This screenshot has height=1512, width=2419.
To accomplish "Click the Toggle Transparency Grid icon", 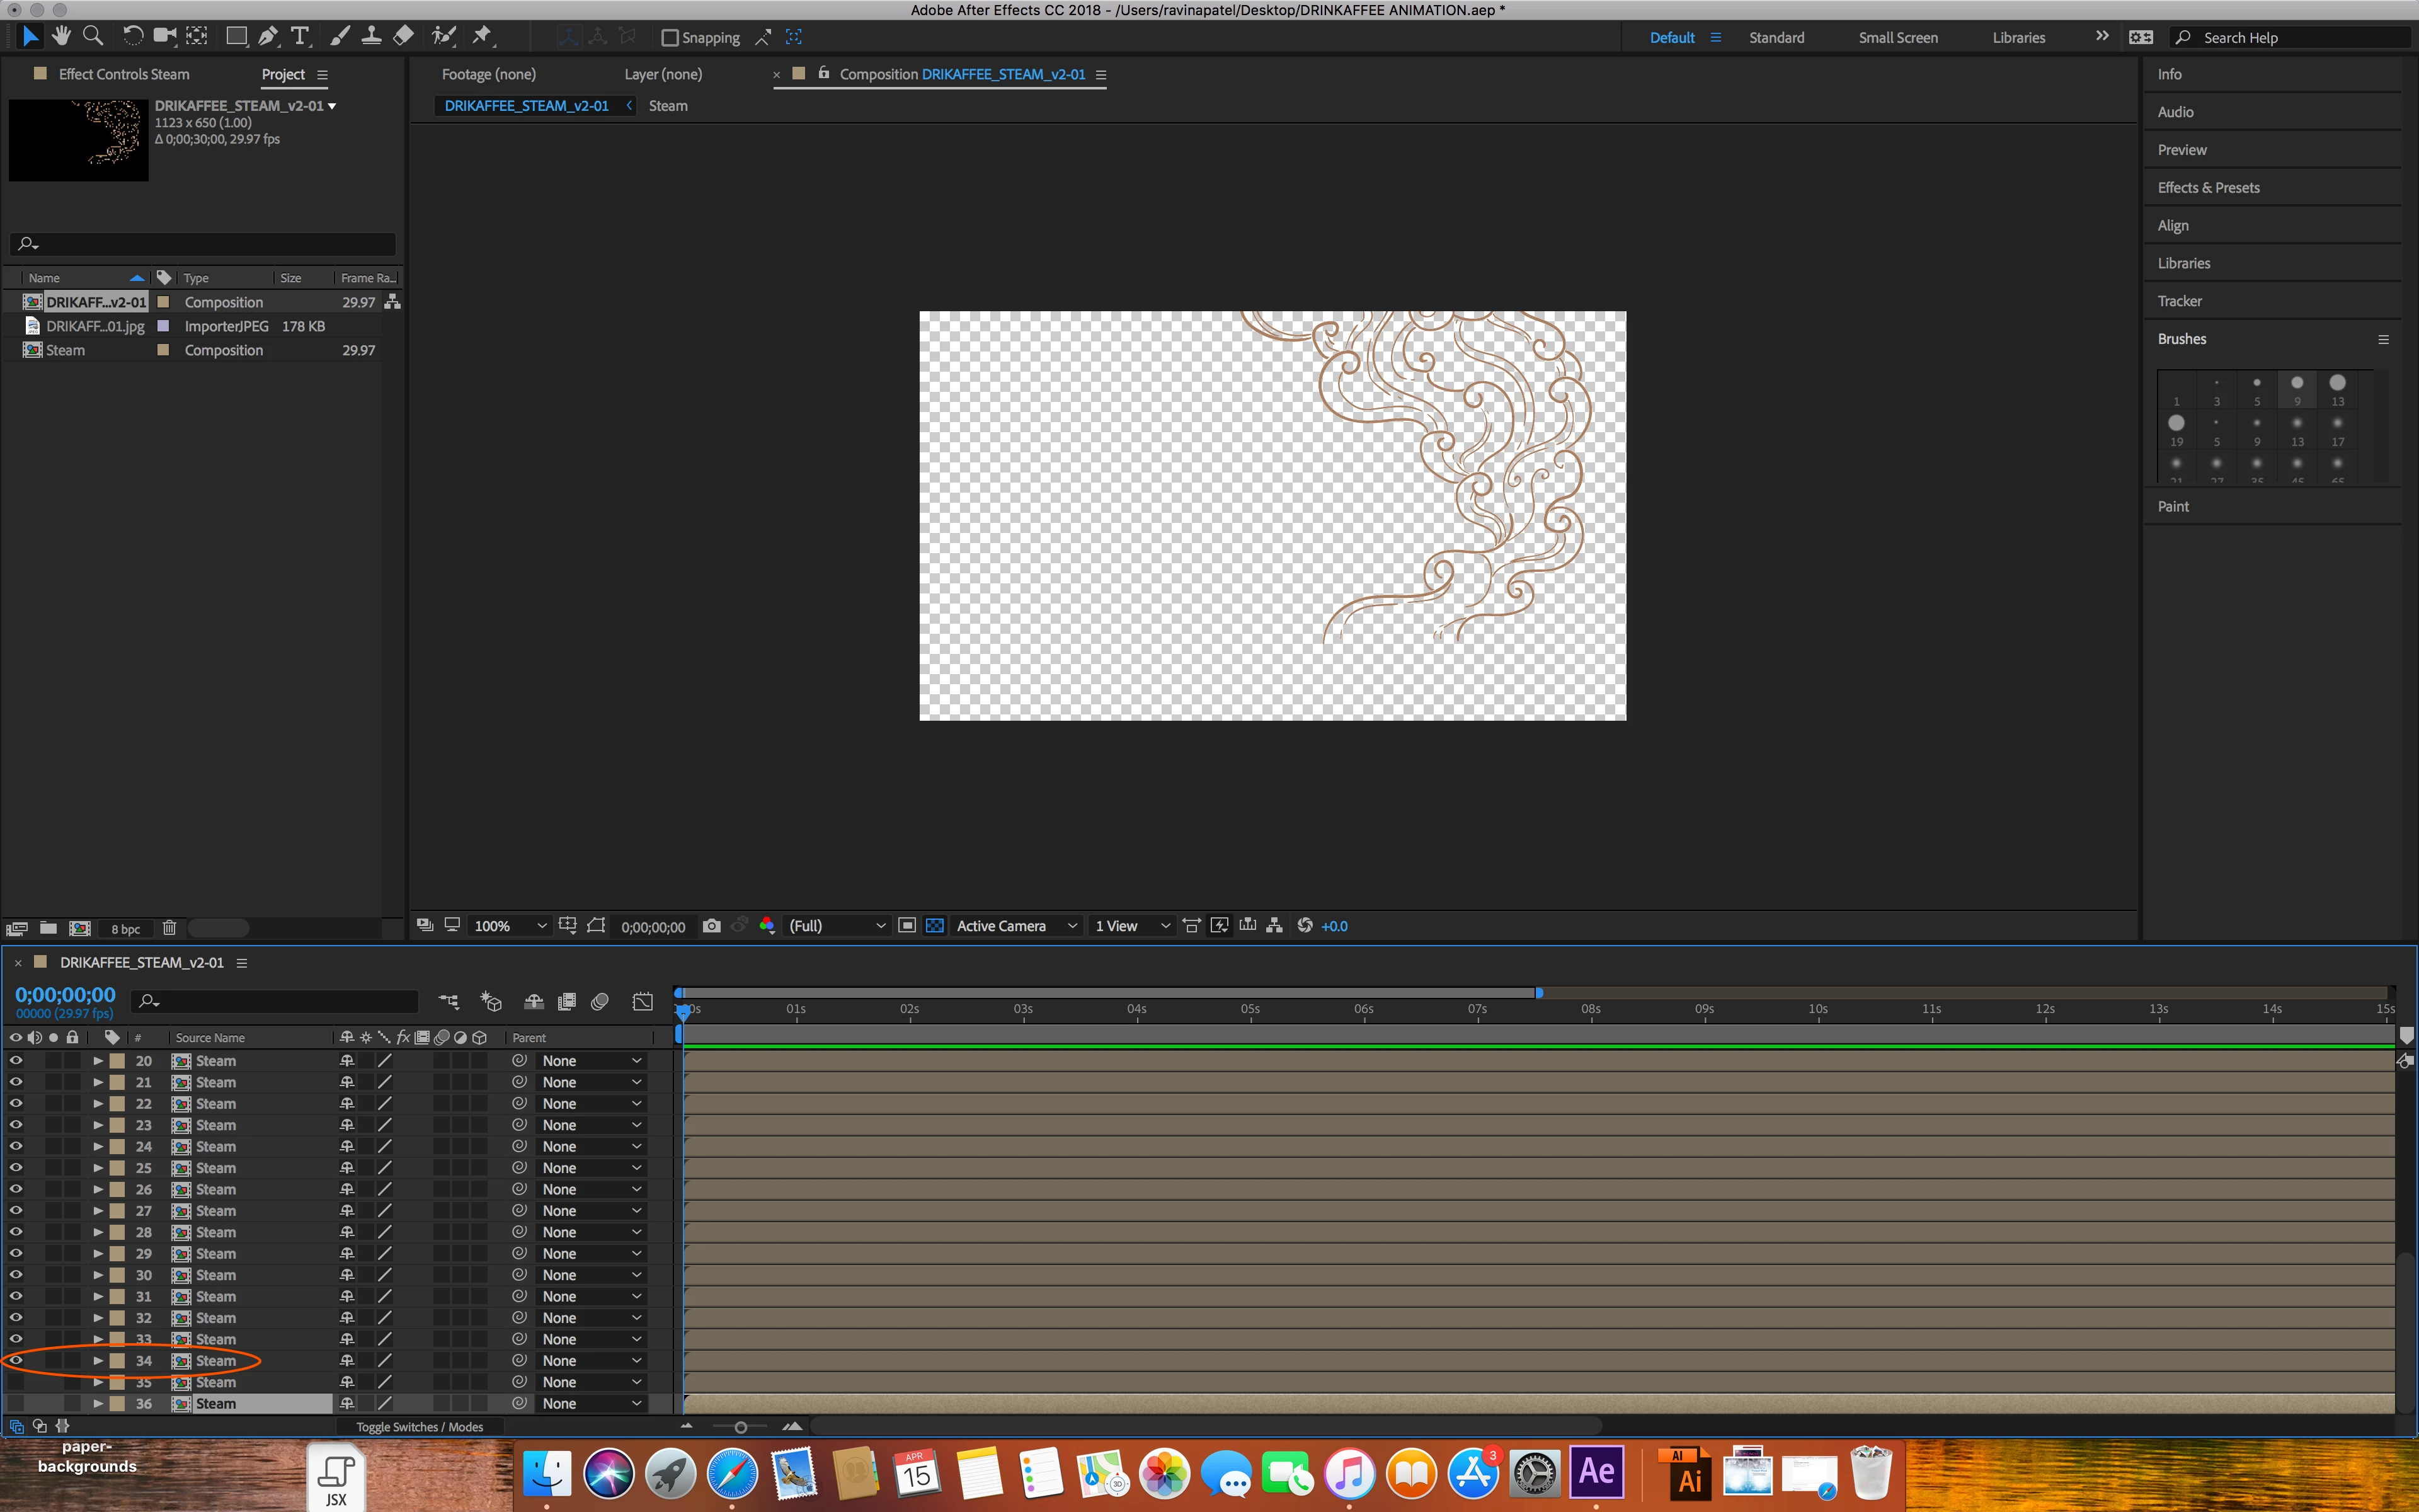I will pyautogui.click(x=935, y=926).
